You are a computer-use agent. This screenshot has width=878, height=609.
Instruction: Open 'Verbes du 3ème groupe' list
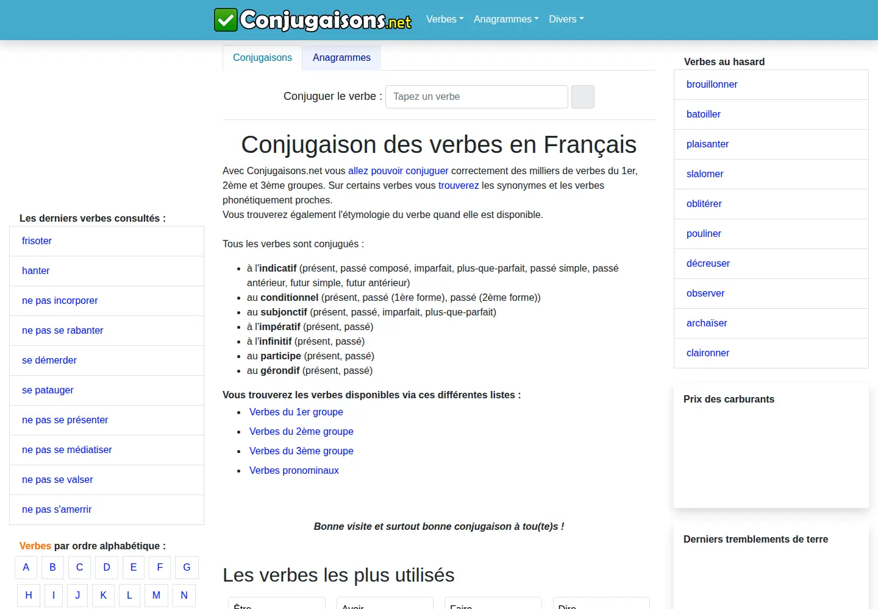[301, 451]
